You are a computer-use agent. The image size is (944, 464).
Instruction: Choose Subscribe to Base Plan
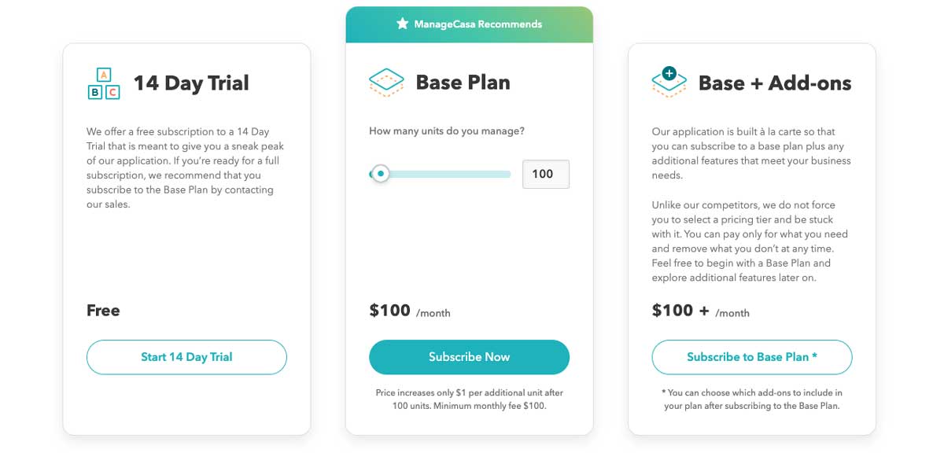(751, 357)
